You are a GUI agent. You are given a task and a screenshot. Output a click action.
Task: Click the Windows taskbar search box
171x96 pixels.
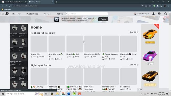click(x=25, y=94)
